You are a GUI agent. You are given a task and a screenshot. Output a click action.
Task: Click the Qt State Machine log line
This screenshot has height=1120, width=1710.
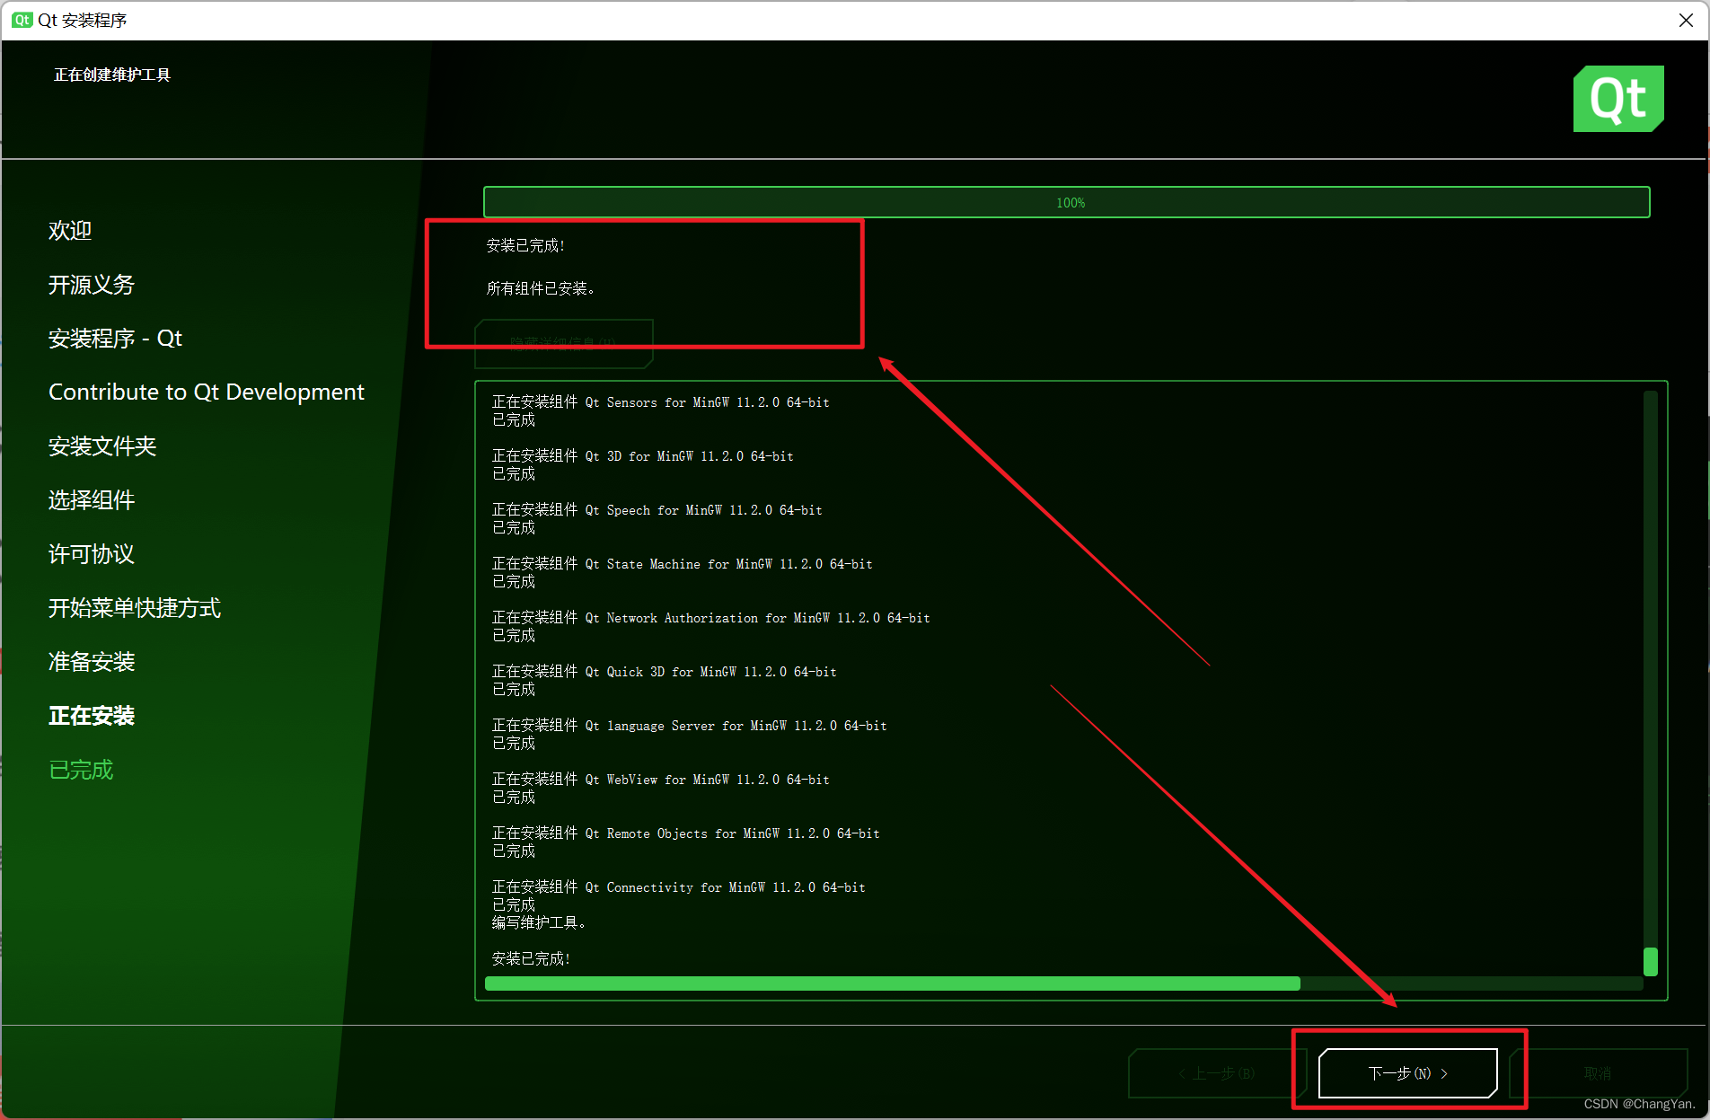pyautogui.click(x=683, y=564)
